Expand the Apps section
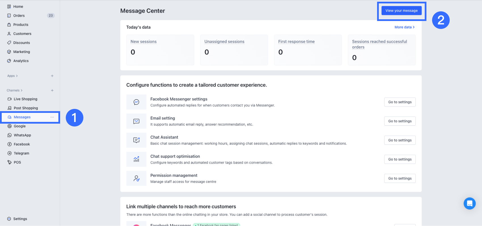 tap(12, 76)
